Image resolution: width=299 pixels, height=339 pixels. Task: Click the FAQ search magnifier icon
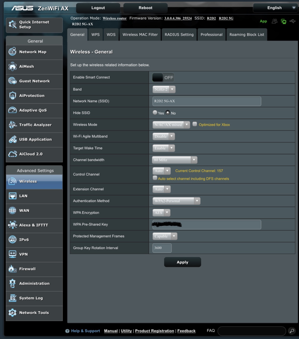[292, 331]
